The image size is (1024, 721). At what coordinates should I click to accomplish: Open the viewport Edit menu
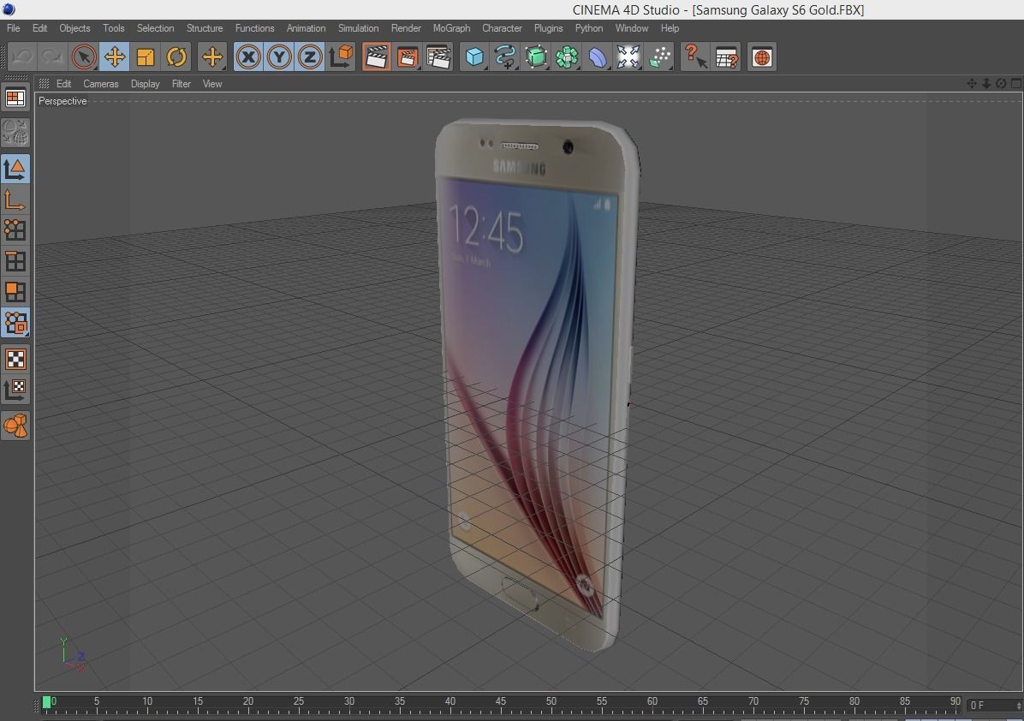coord(63,84)
